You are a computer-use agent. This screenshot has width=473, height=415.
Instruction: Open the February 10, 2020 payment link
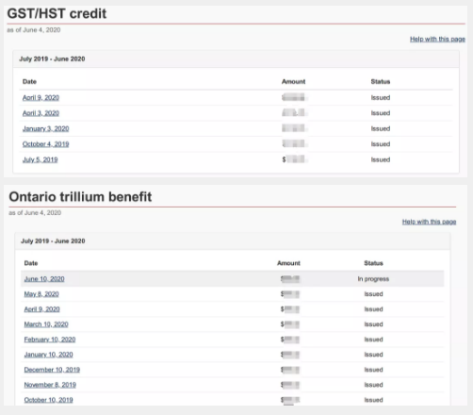[x=50, y=340]
